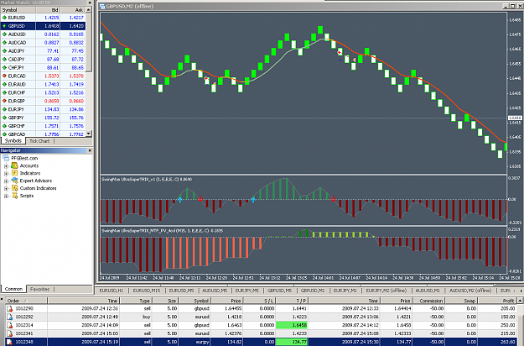Expand the Accounts tree node
This screenshot has width=524, height=346.
(x=6, y=166)
